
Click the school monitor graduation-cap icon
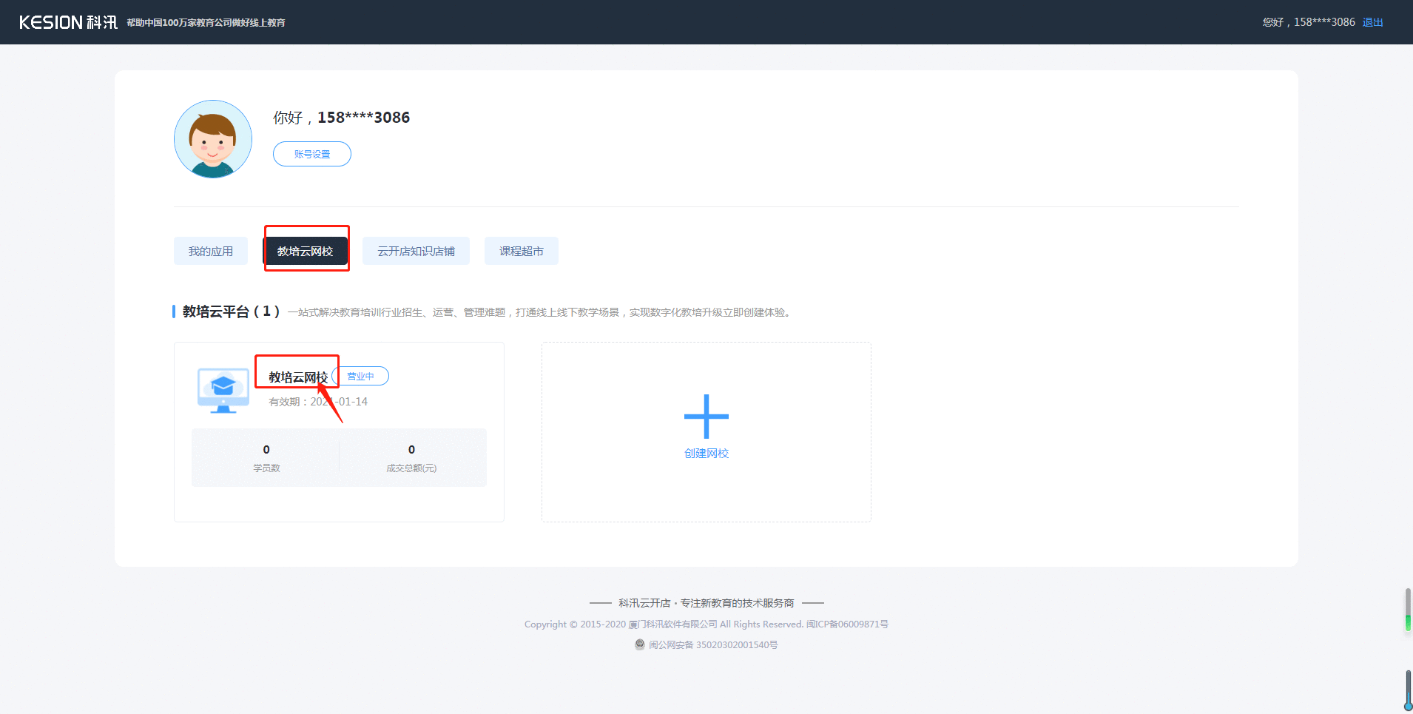pos(223,390)
